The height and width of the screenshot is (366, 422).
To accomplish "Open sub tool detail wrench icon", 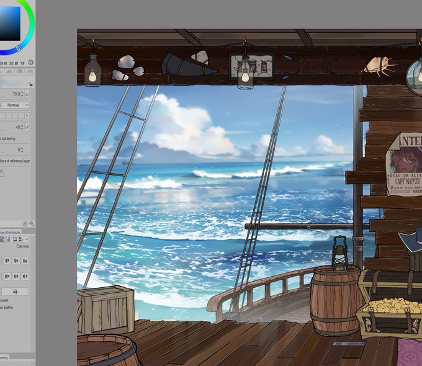I will [x=32, y=224].
